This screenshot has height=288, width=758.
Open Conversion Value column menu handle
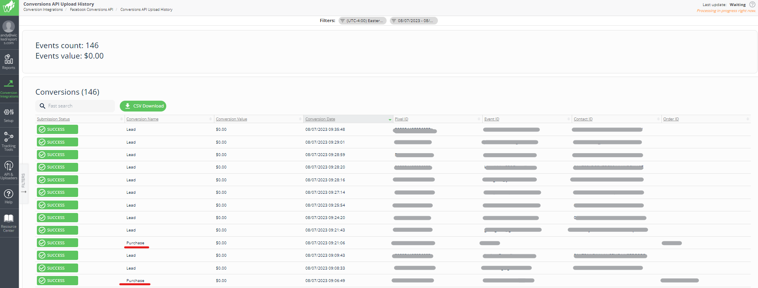click(300, 119)
